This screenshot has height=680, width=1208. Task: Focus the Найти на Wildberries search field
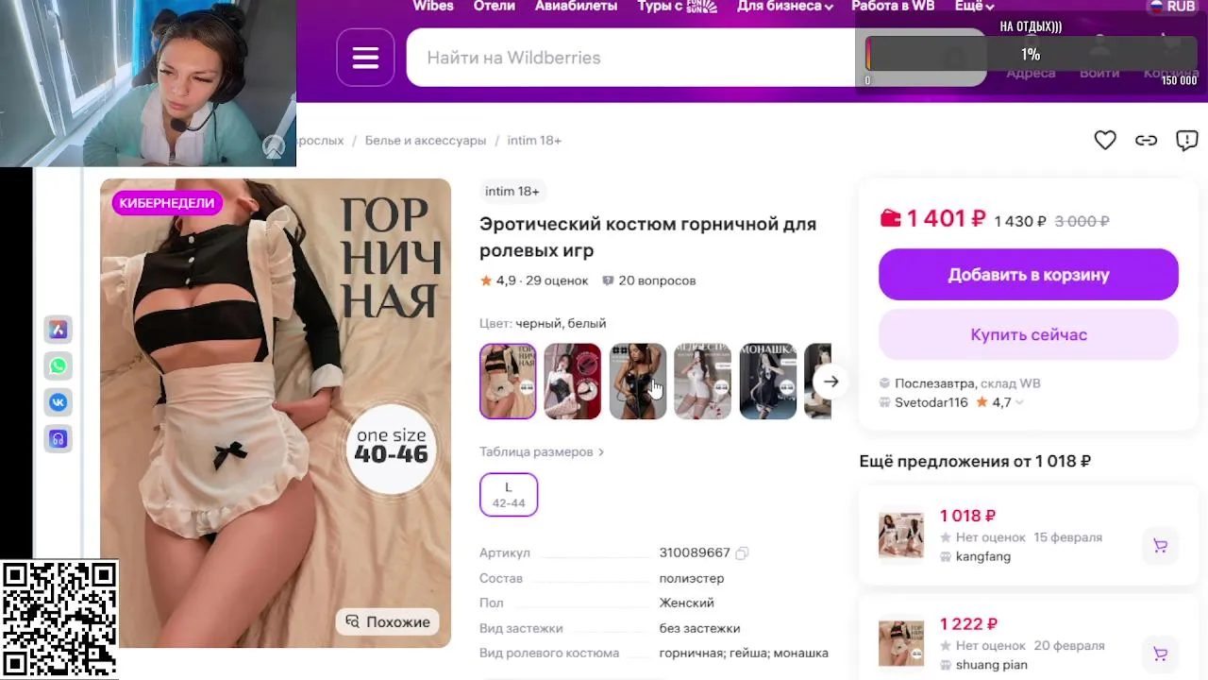point(630,58)
